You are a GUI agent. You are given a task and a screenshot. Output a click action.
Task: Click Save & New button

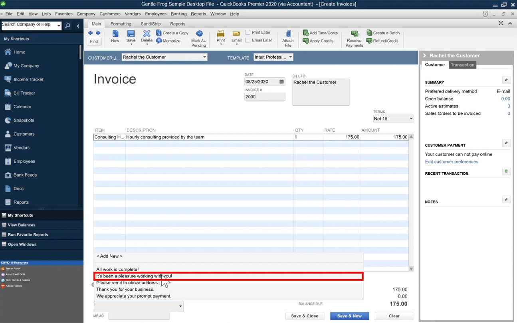click(349, 316)
